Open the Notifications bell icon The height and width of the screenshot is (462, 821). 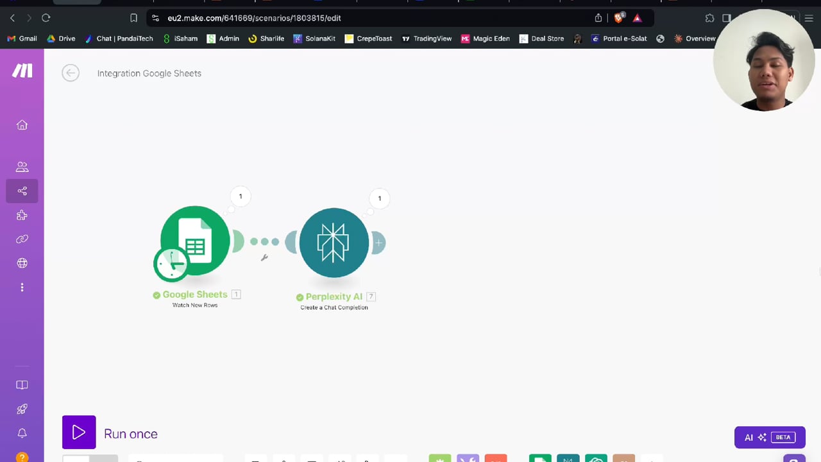click(22, 433)
